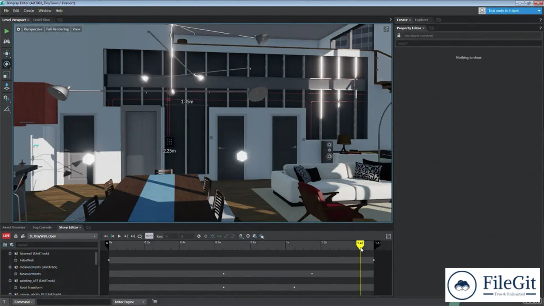Maximize the viewport with the top-right icon
Viewport: 544px width, 306px height.
[x=386, y=29]
